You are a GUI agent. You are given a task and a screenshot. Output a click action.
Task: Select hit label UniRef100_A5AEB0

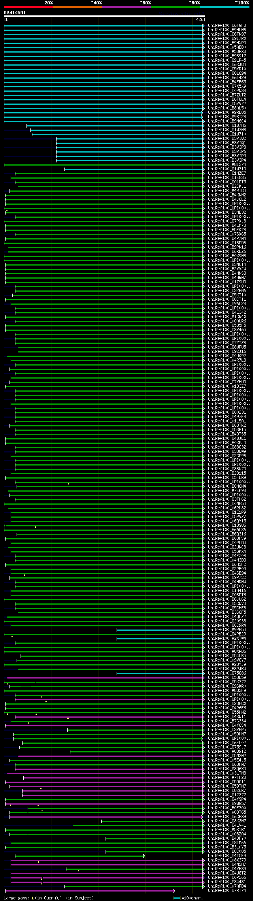point(227,47)
